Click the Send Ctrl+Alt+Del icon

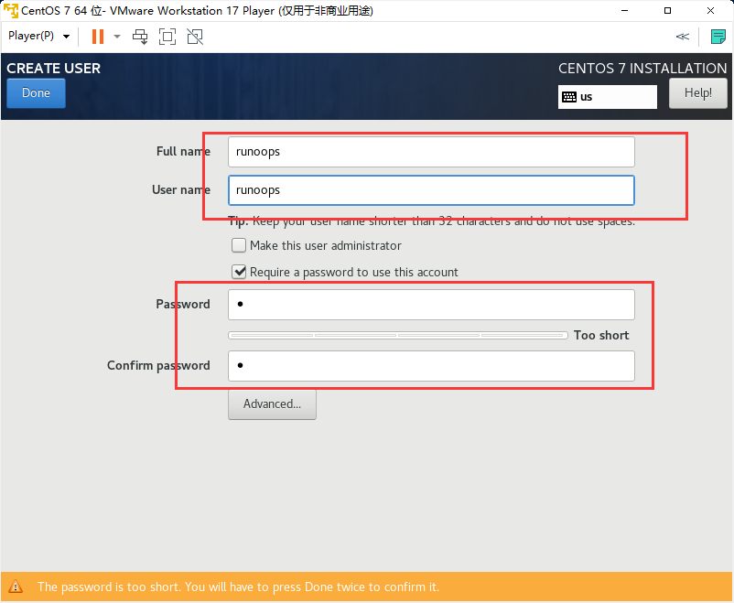coord(140,37)
